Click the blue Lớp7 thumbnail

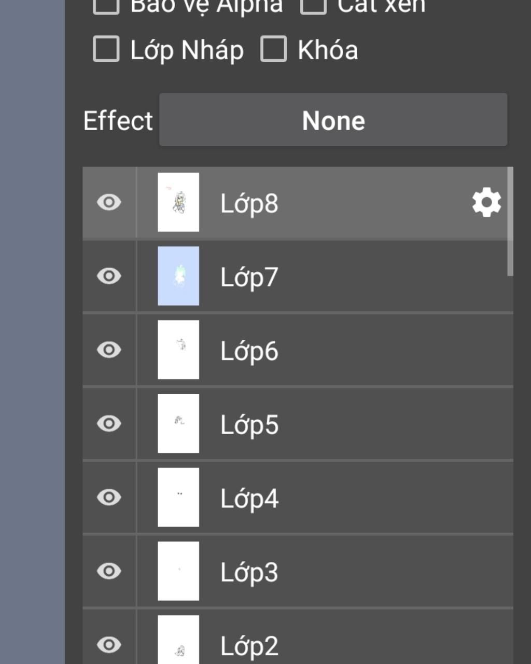point(178,276)
